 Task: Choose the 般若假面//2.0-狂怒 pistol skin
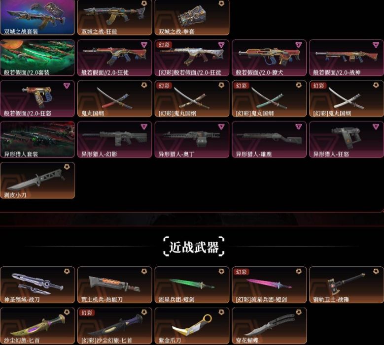coord(37,98)
